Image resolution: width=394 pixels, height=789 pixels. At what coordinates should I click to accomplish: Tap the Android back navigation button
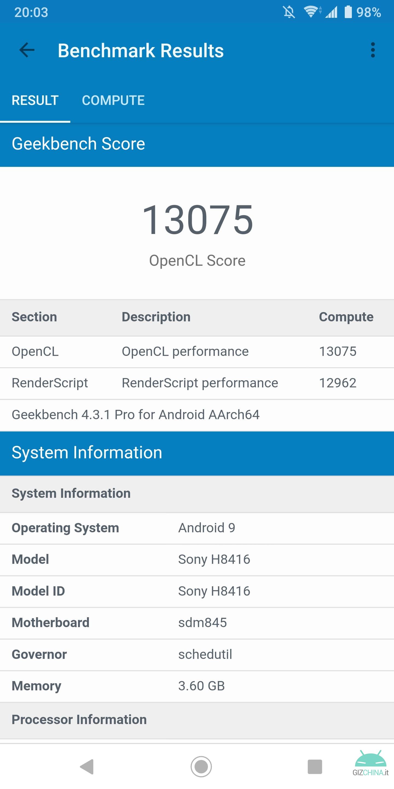(86, 767)
